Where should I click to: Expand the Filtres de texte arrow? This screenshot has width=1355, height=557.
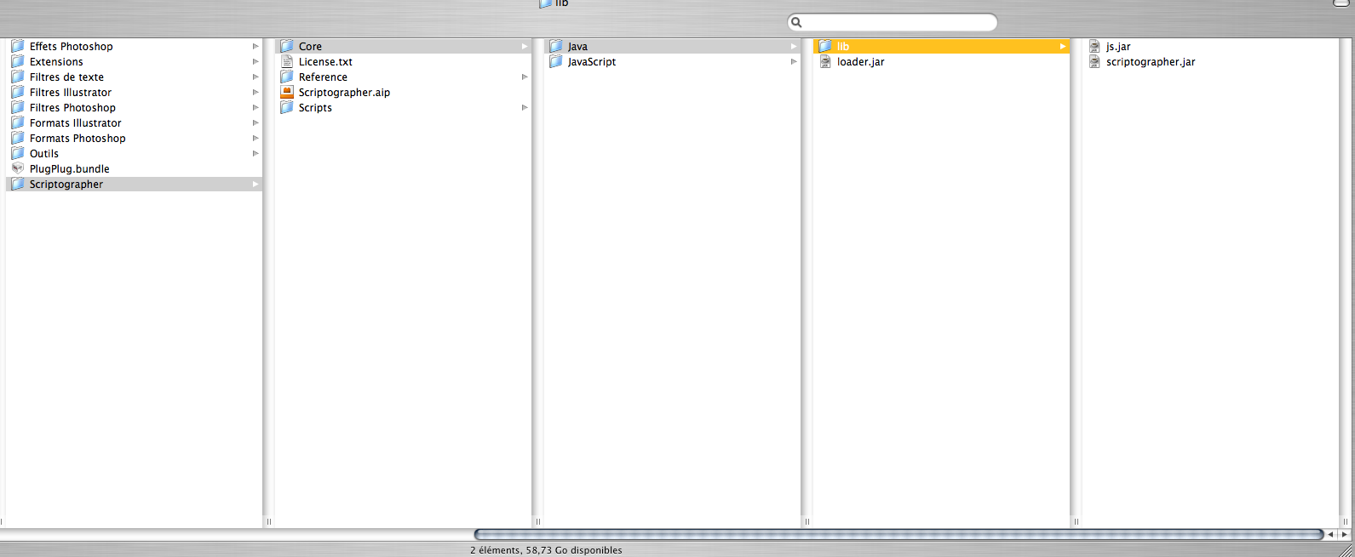coord(255,77)
